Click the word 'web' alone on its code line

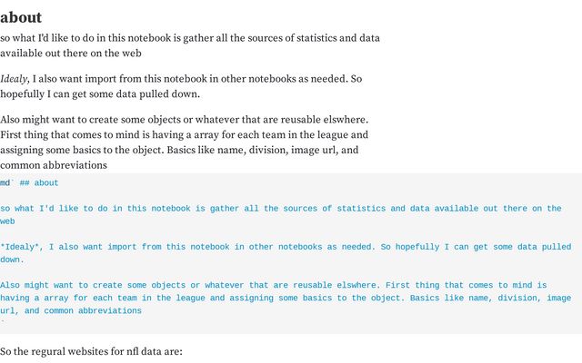(x=7, y=221)
